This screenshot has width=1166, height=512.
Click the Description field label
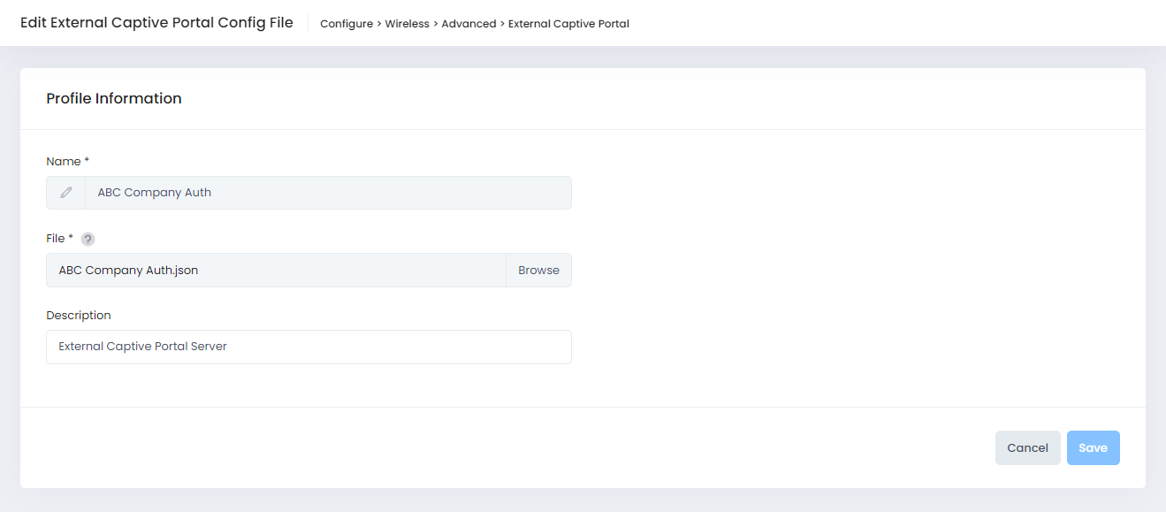tap(79, 316)
